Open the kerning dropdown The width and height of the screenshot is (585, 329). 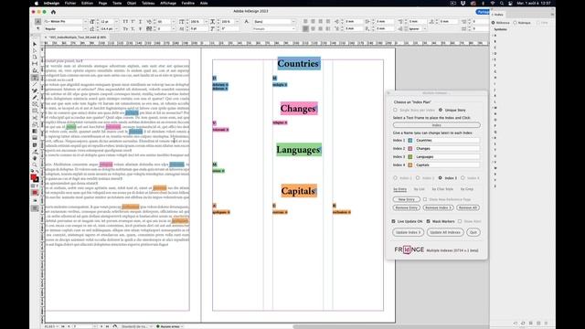click(x=174, y=22)
